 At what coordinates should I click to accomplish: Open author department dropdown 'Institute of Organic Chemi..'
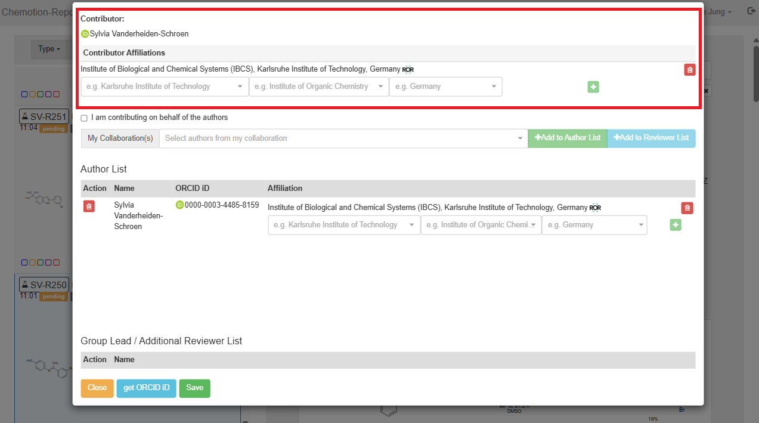[x=481, y=225]
